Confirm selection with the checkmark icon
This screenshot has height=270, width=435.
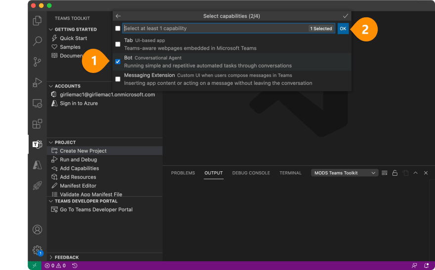[346, 16]
